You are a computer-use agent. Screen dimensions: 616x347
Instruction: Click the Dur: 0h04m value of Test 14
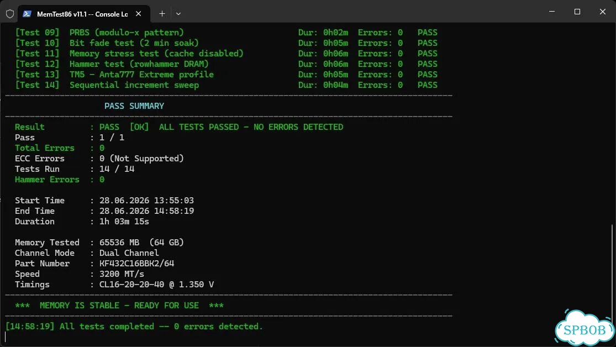(323, 85)
